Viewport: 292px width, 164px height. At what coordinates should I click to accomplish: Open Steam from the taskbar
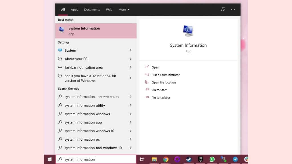point(188,159)
